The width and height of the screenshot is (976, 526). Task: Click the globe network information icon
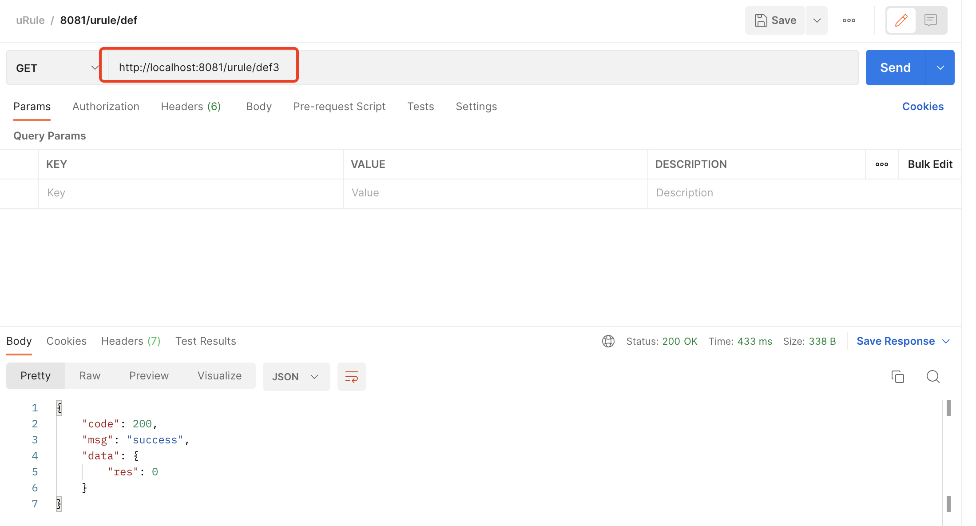608,341
